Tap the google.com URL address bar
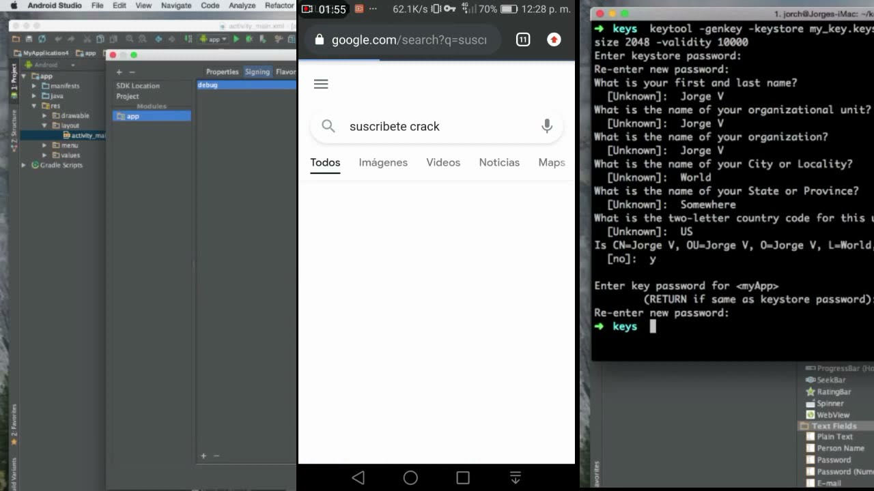Viewport: 874px width, 491px height. [404, 40]
